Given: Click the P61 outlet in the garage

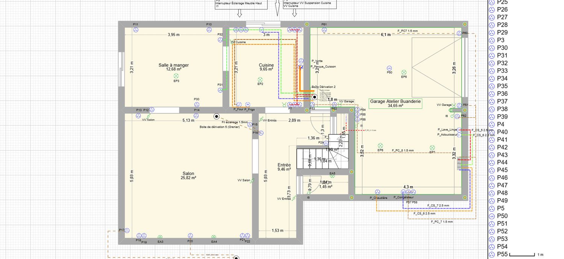Looking at the screenshot, I should (324, 30).
